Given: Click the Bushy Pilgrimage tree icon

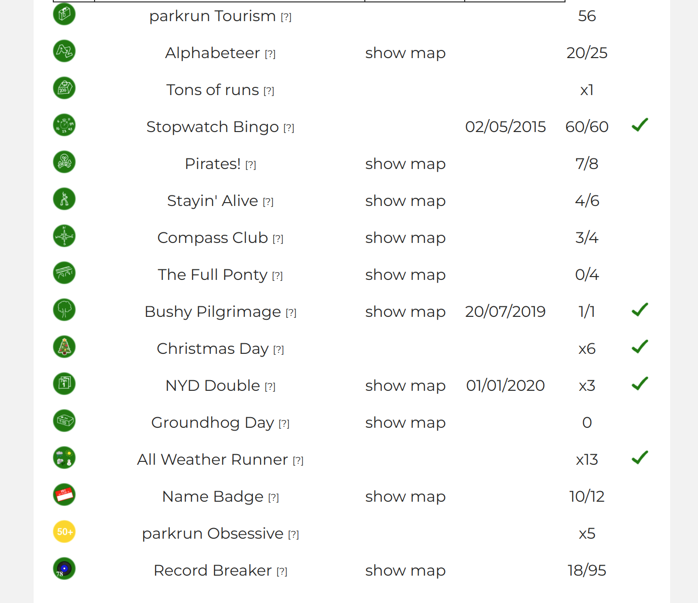Looking at the screenshot, I should [x=64, y=310].
